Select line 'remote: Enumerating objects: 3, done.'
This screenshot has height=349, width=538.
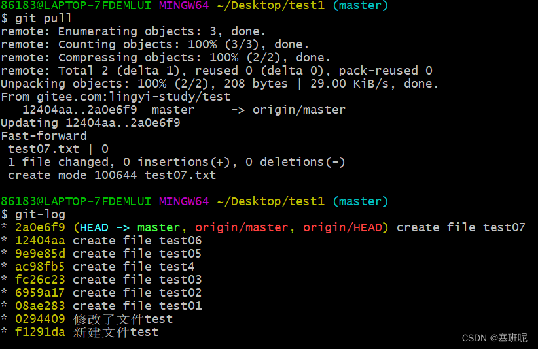(133, 31)
